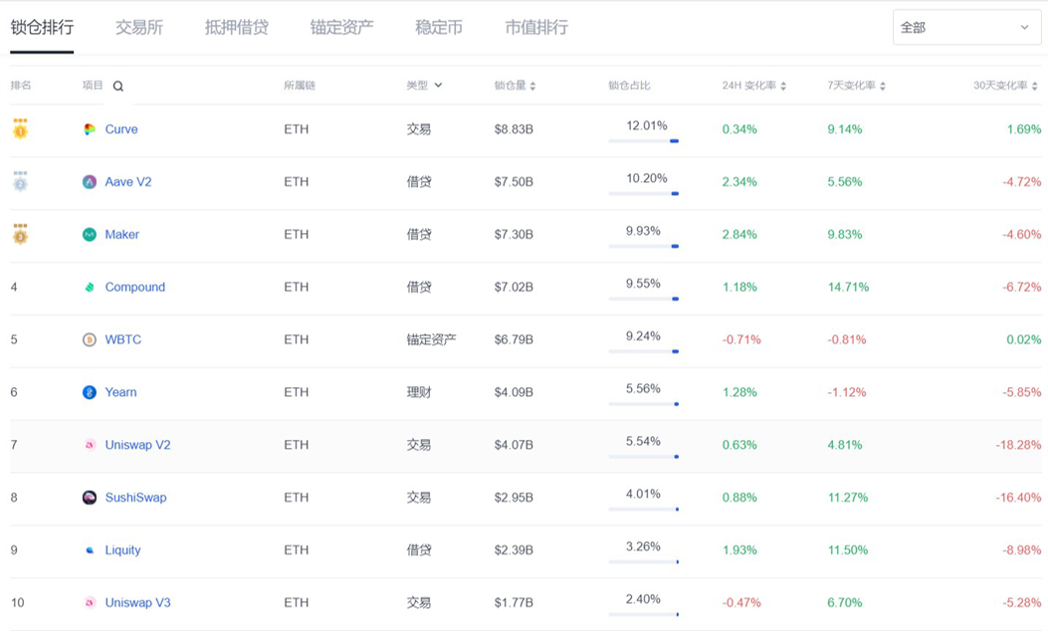Click the 锁仓占比 column header
Viewport: 1048px width, 632px height.
pyautogui.click(x=629, y=86)
